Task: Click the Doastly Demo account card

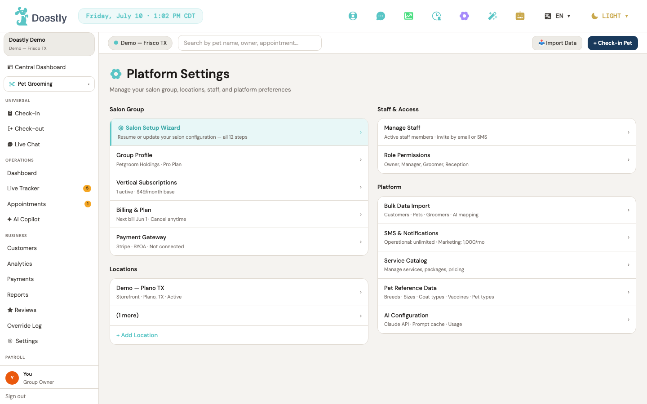Action: click(x=49, y=44)
